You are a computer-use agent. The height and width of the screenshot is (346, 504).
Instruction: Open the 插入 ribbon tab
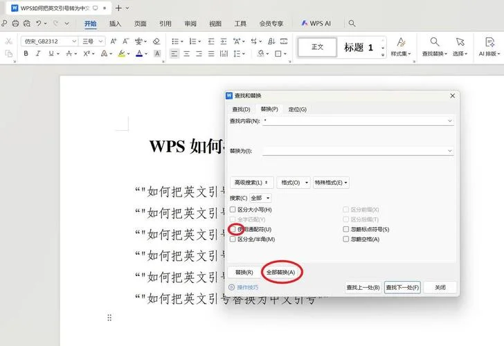pyautogui.click(x=115, y=24)
